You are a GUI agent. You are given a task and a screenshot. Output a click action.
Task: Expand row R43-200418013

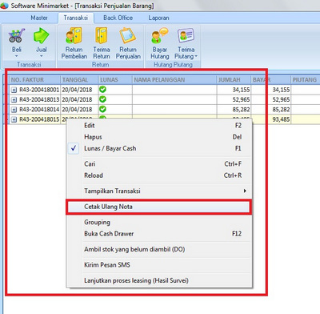14,100
